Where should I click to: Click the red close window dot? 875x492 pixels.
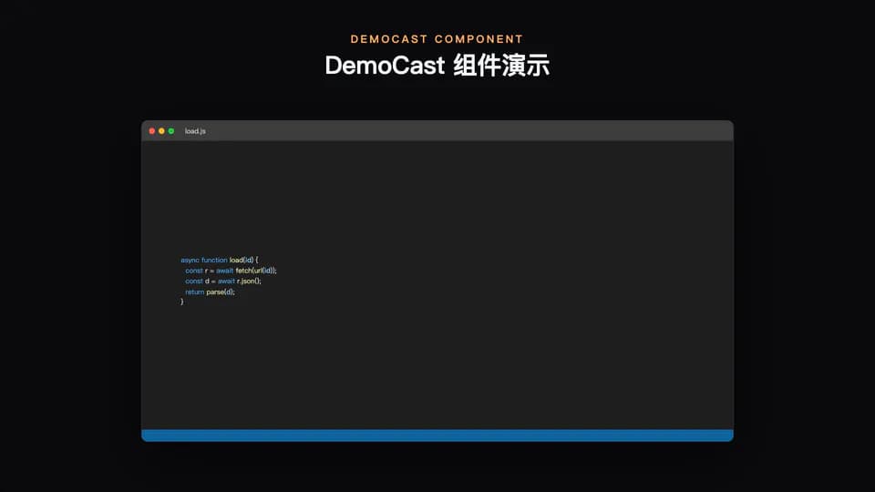click(152, 131)
